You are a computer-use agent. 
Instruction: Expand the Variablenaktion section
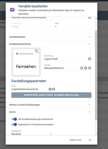point(50,37)
